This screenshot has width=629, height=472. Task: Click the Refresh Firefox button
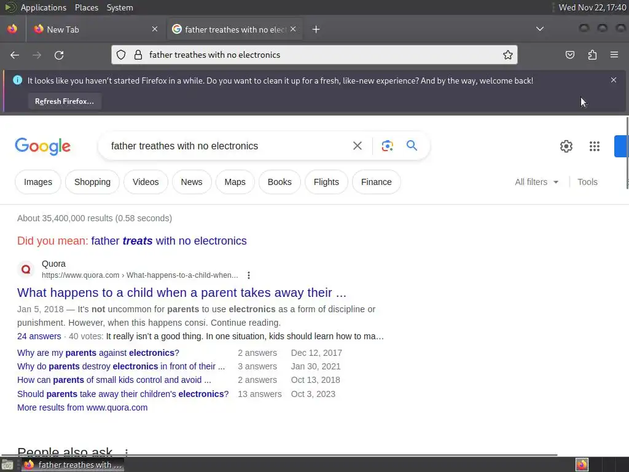[64, 101]
